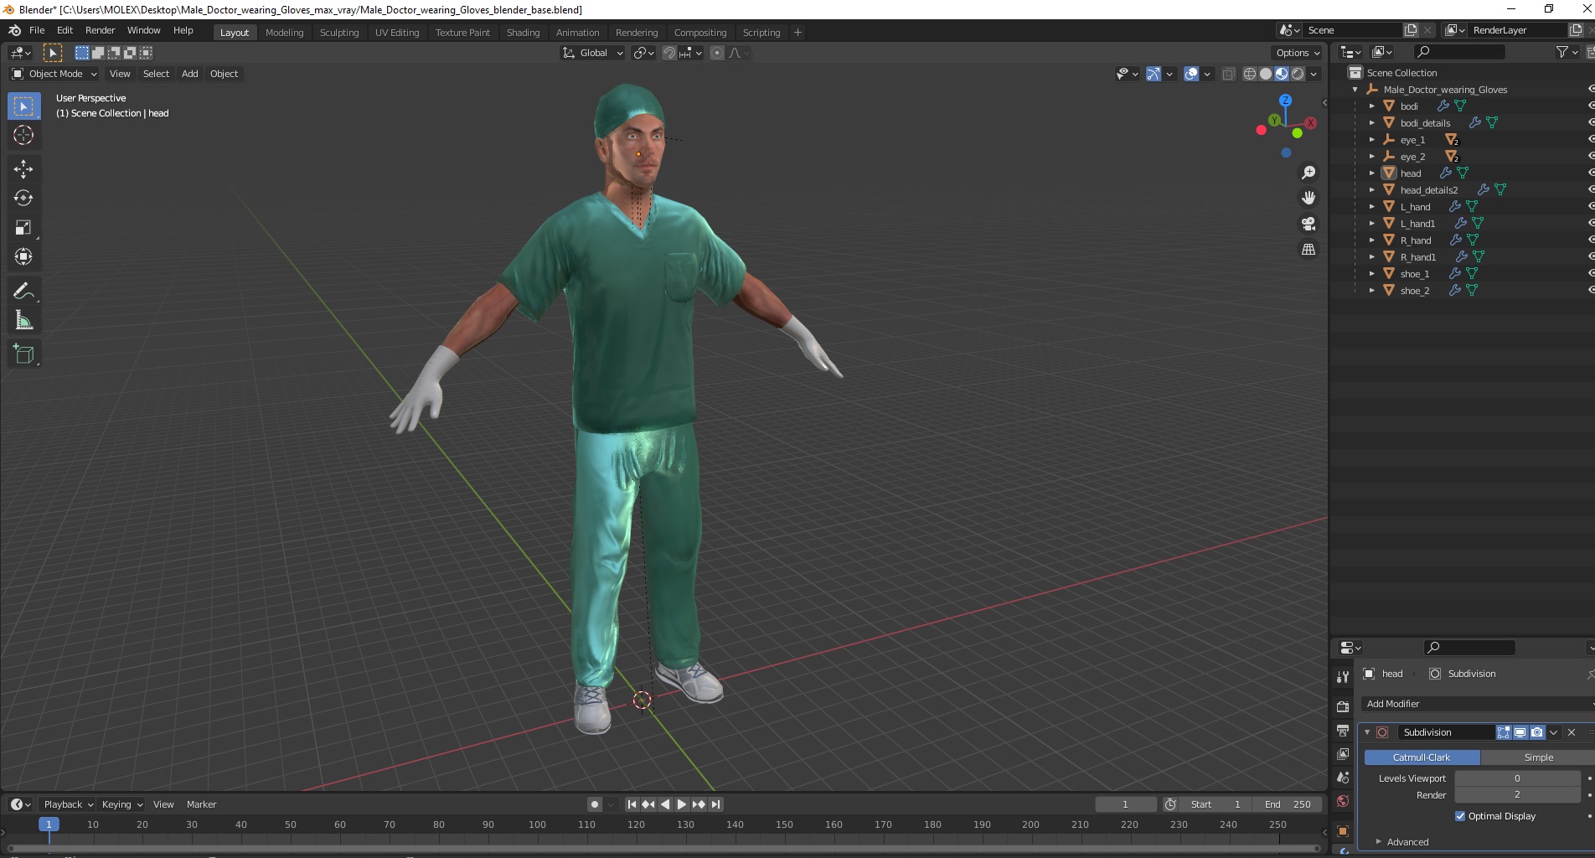Click the outliner search field
This screenshot has height=858, width=1595.
tap(1459, 53)
